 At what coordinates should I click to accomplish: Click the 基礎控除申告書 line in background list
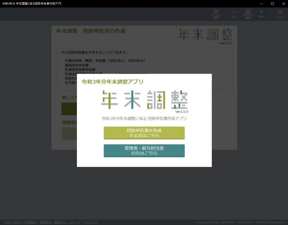[77, 65]
